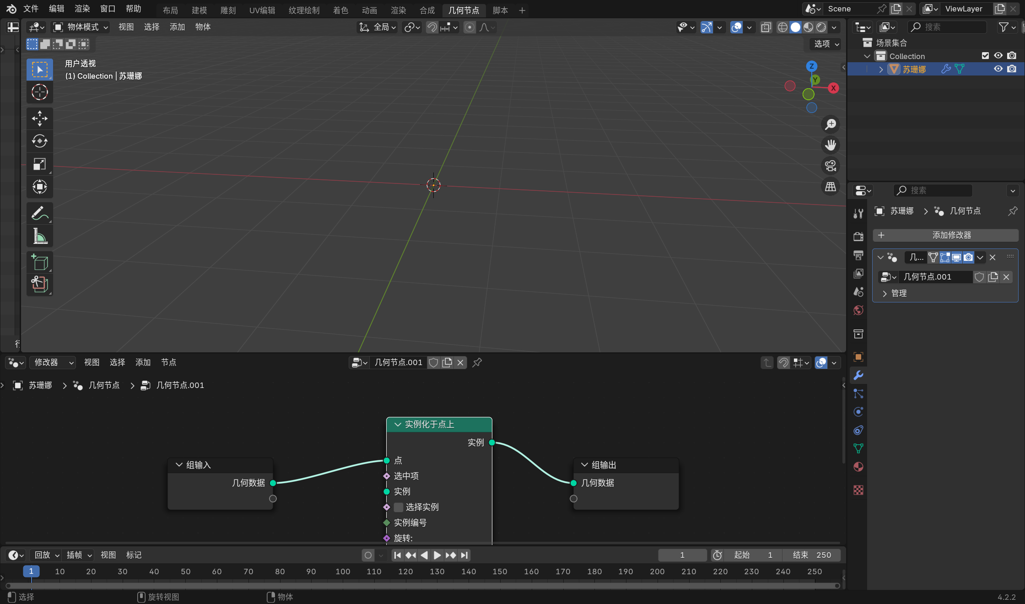This screenshot has width=1025, height=604.
Task: Jump to the start frame
Action: [x=397, y=555]
